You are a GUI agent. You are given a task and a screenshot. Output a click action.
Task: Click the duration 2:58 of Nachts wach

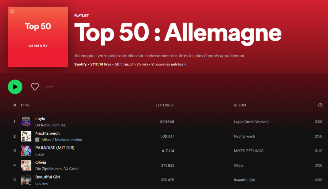pos(318,136)
